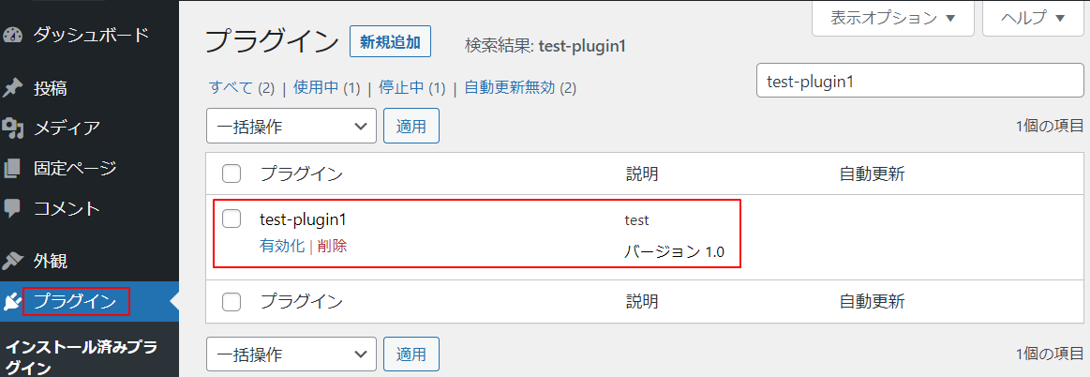Click the Pages (固定ページ) icon

pyautogui.click(x=12, y=169)
